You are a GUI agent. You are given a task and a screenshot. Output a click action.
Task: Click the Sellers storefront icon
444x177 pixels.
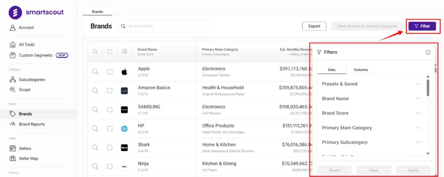pos(13,148)
